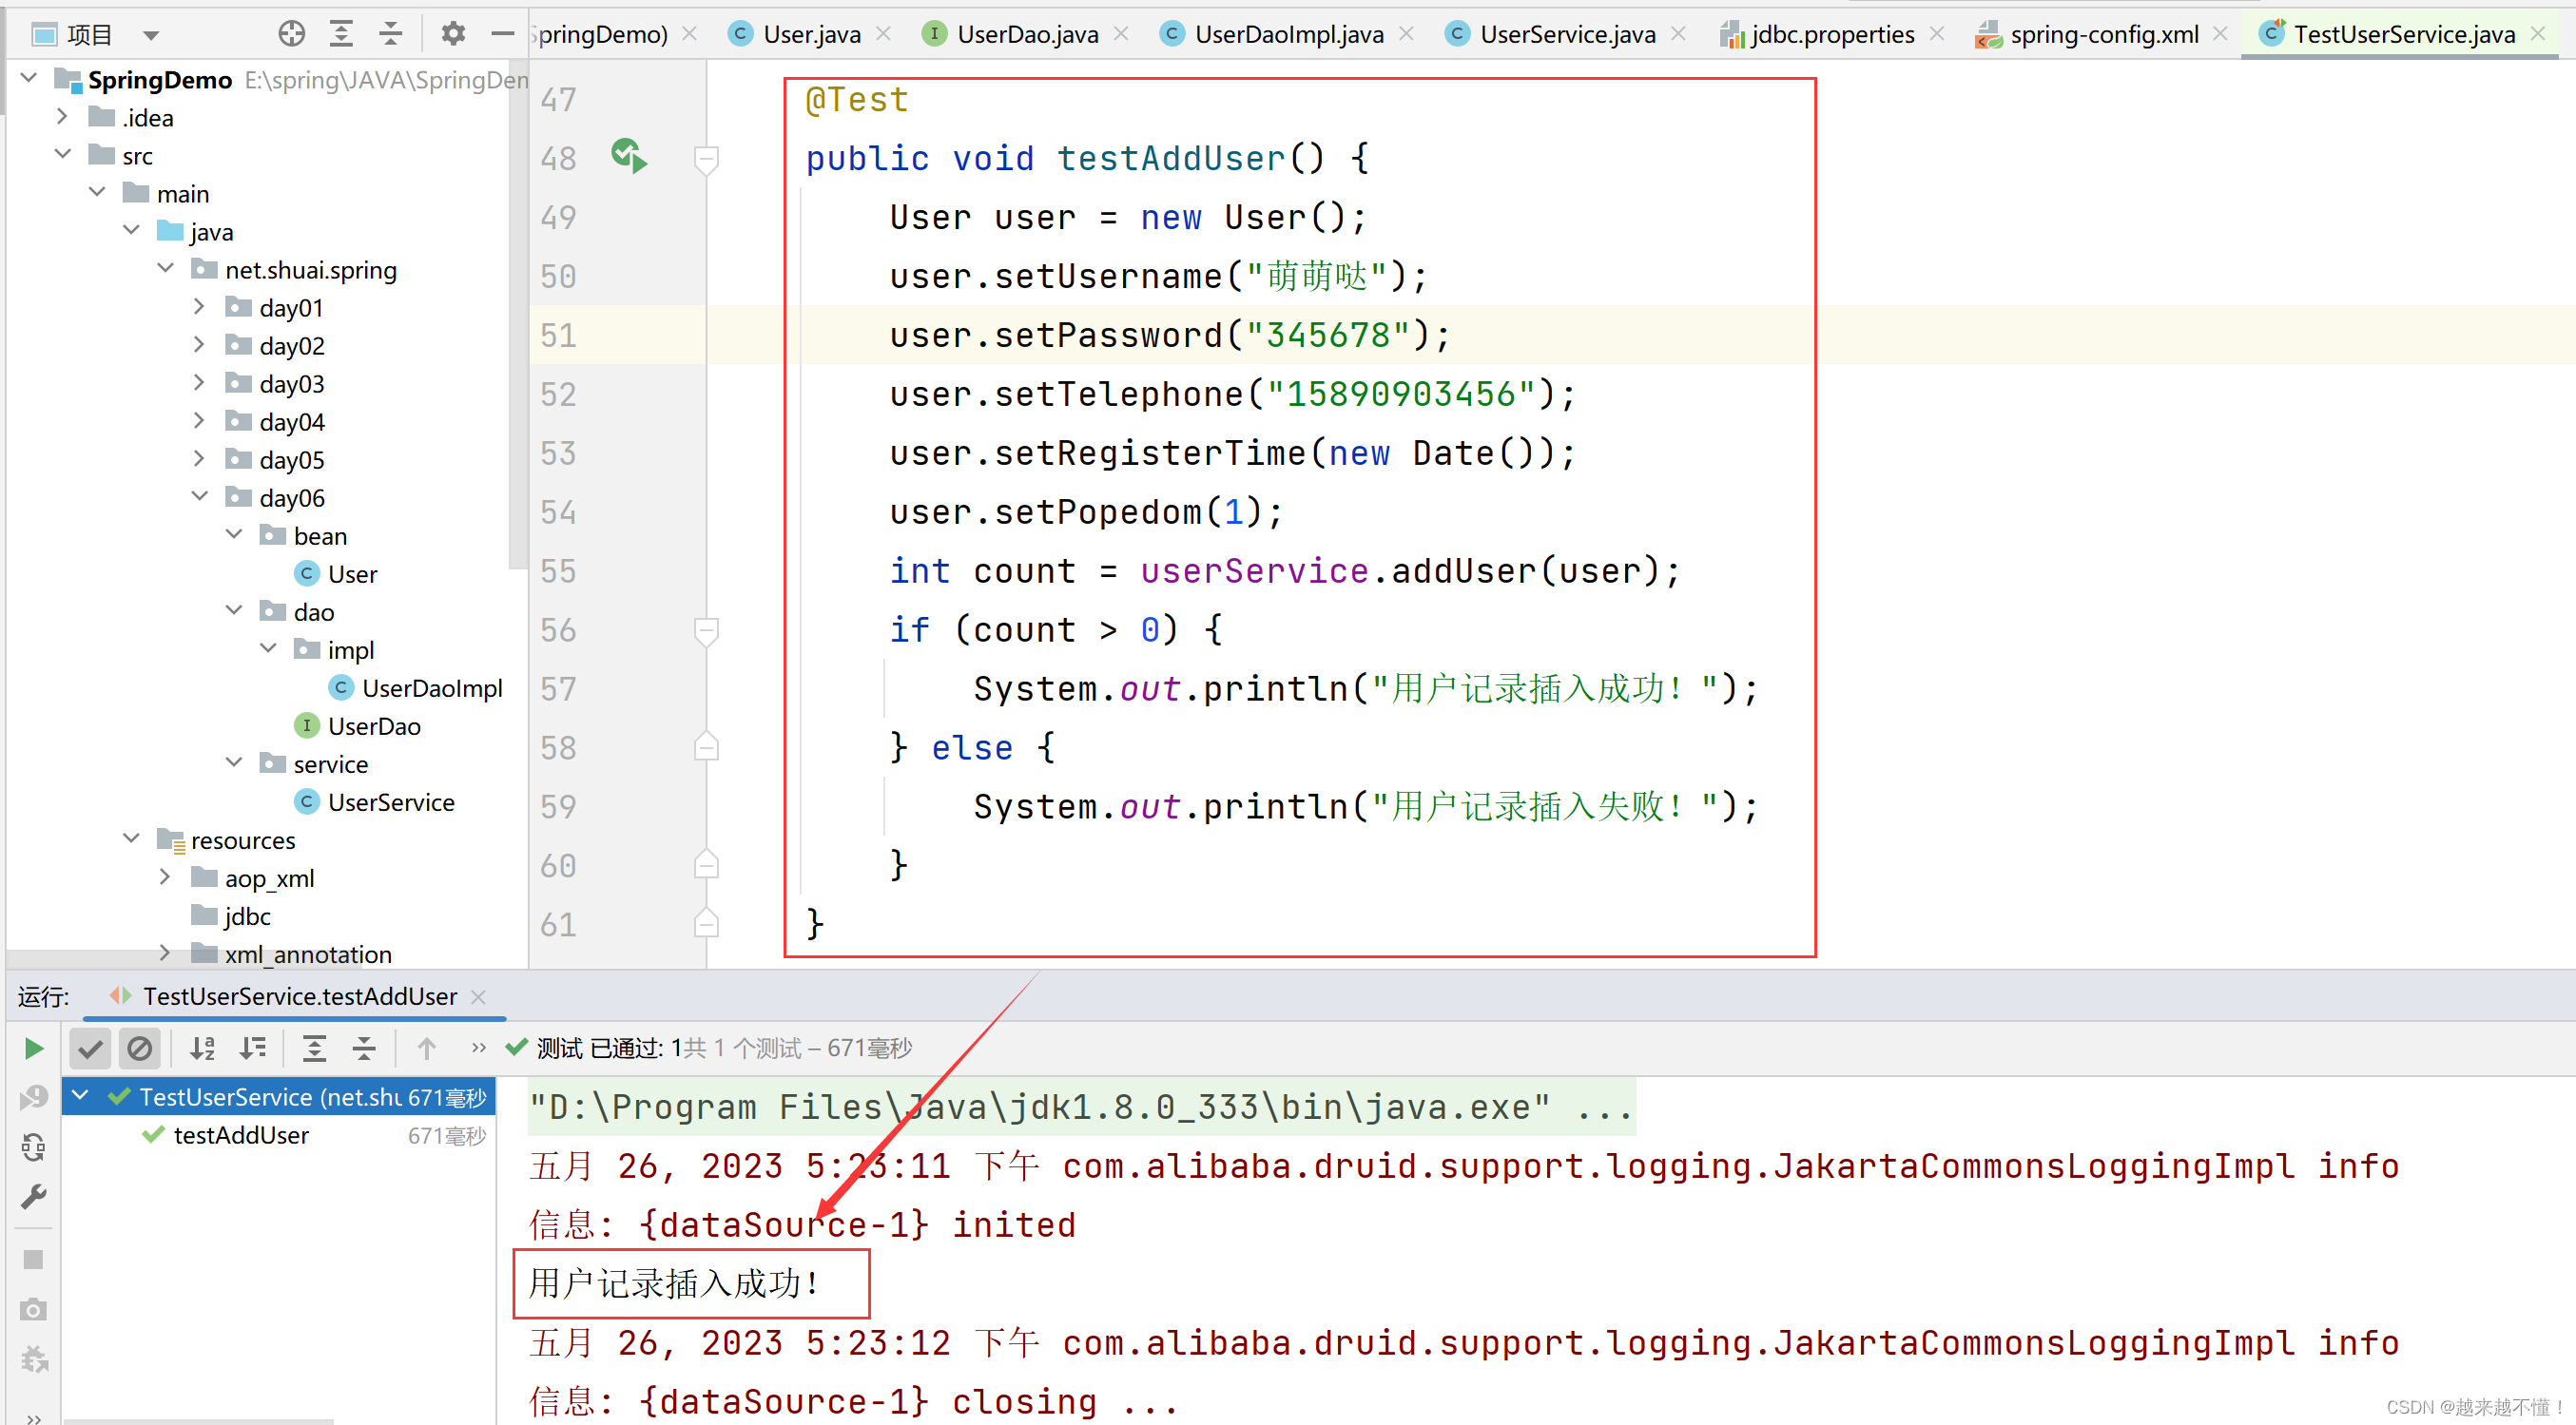The width and height of the screenshot is (2576, 1425).
Task: Toggle auto-test rerun icon
Action: tap(33, 1147)
